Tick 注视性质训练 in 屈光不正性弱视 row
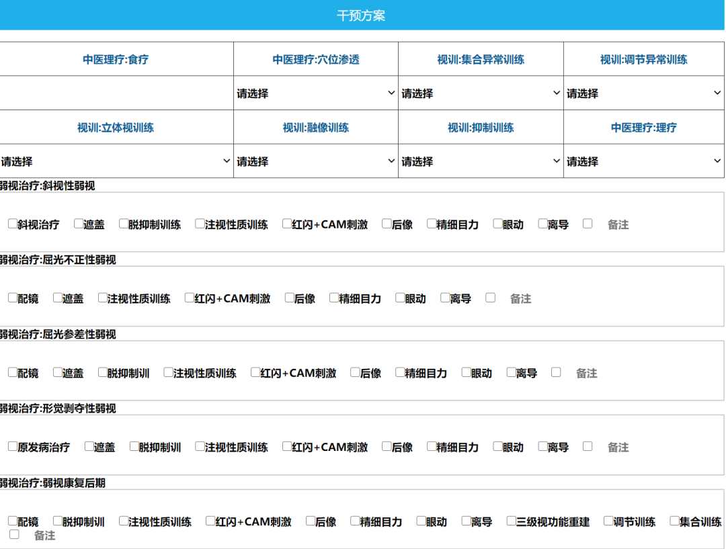Viewport: 726px width, 549px height. pos(103,298)
